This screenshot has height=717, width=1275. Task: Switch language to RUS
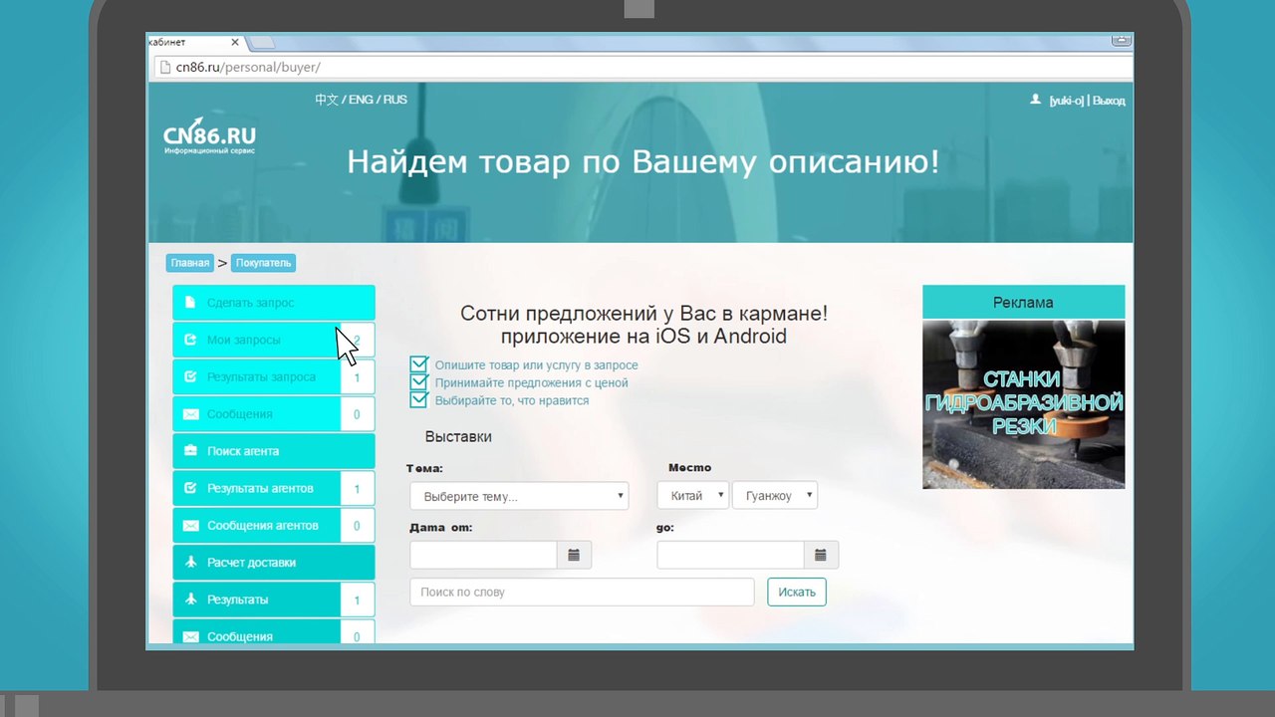tap(395, 100)
